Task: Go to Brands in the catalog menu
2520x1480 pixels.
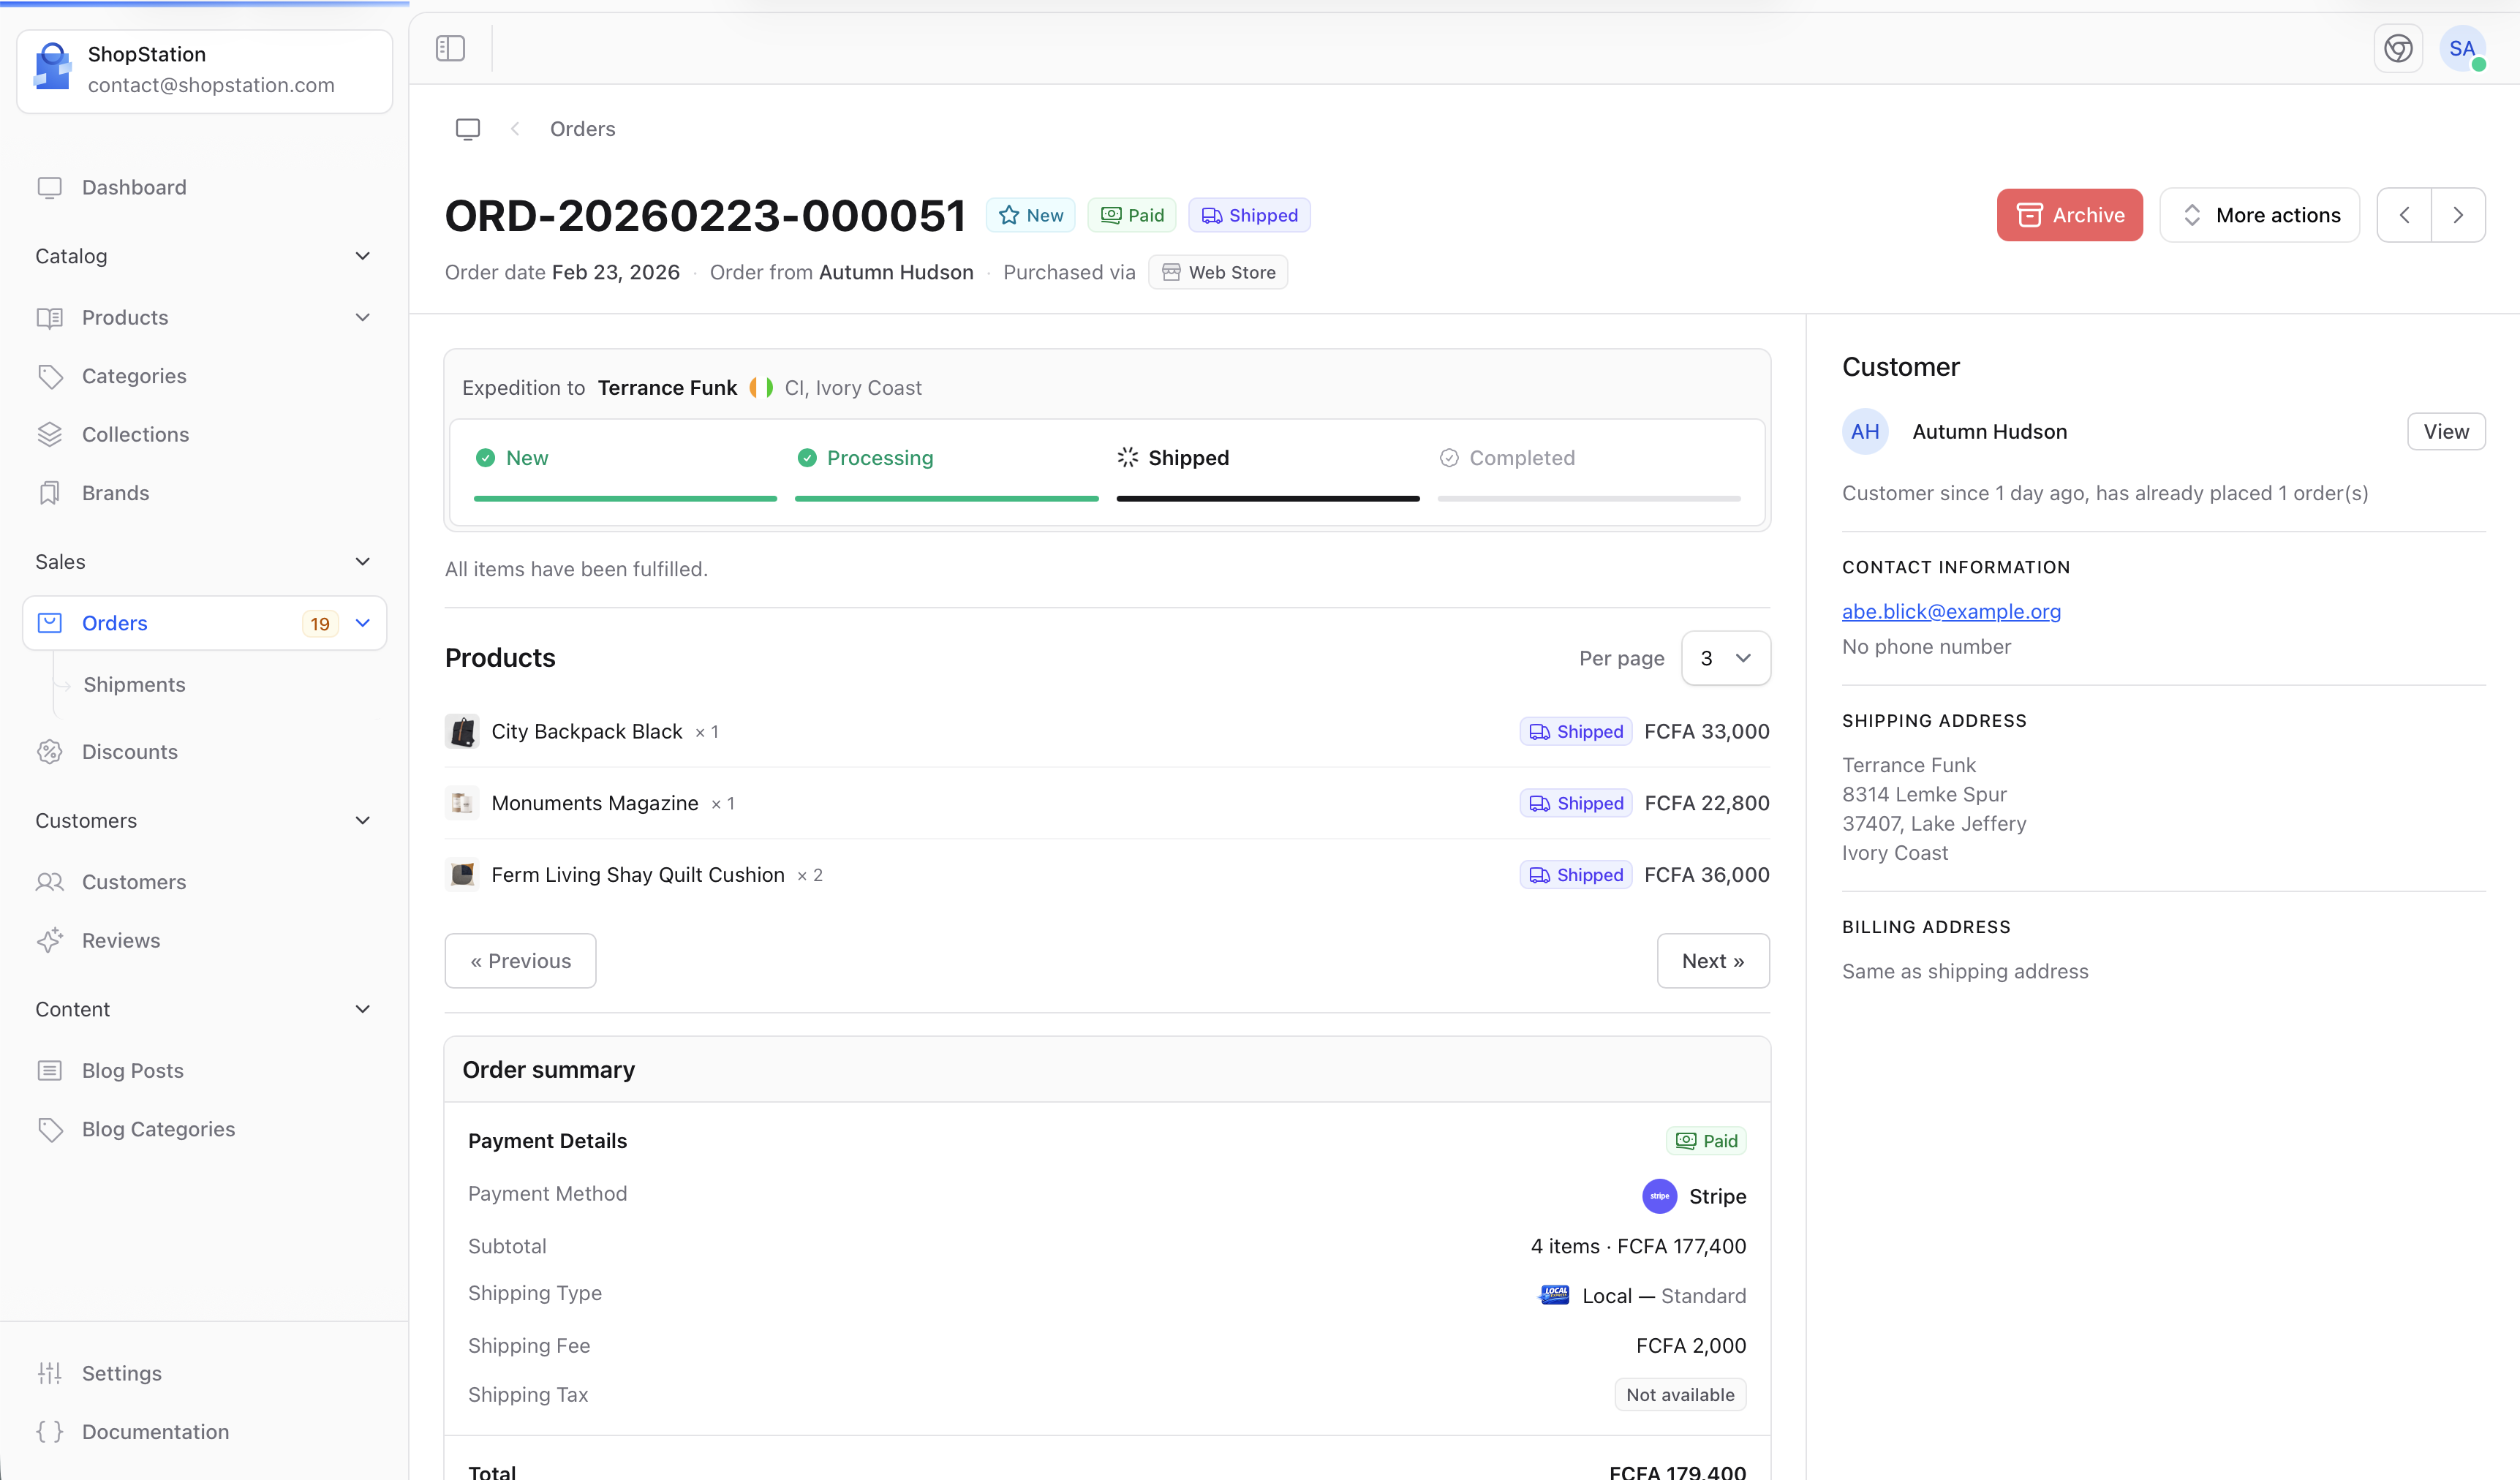Action: [115, 492]
